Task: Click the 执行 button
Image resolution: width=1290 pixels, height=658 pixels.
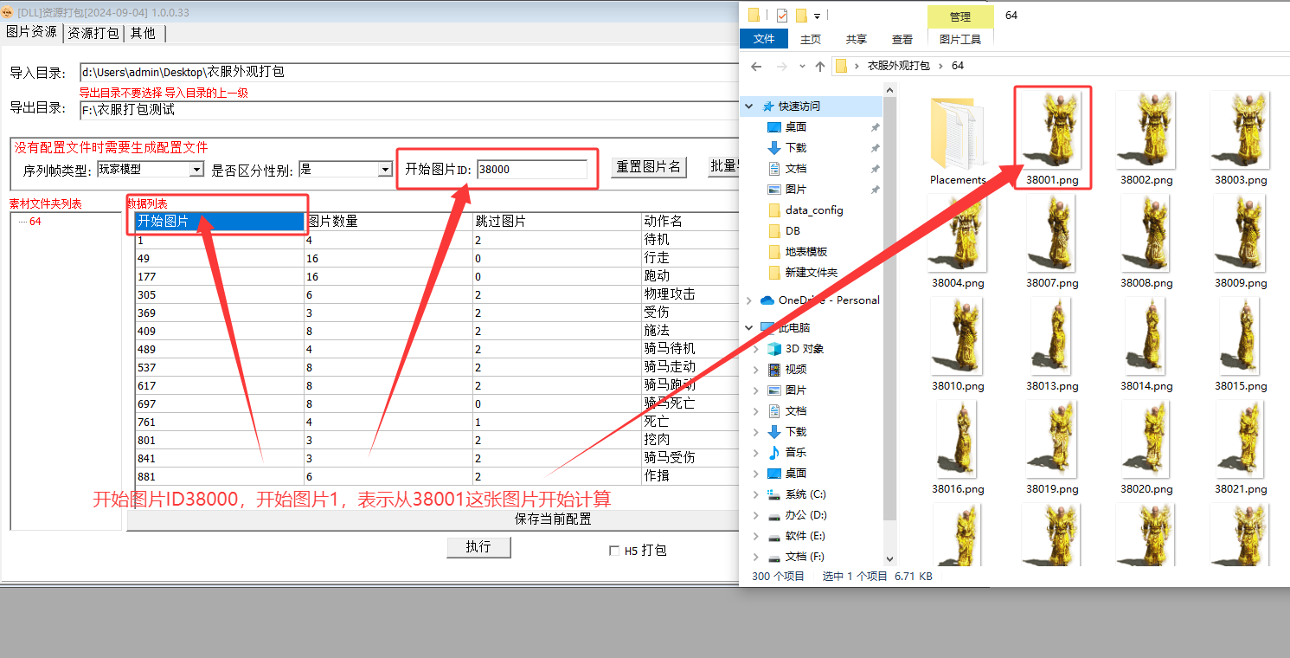Action: click(478, 546)
